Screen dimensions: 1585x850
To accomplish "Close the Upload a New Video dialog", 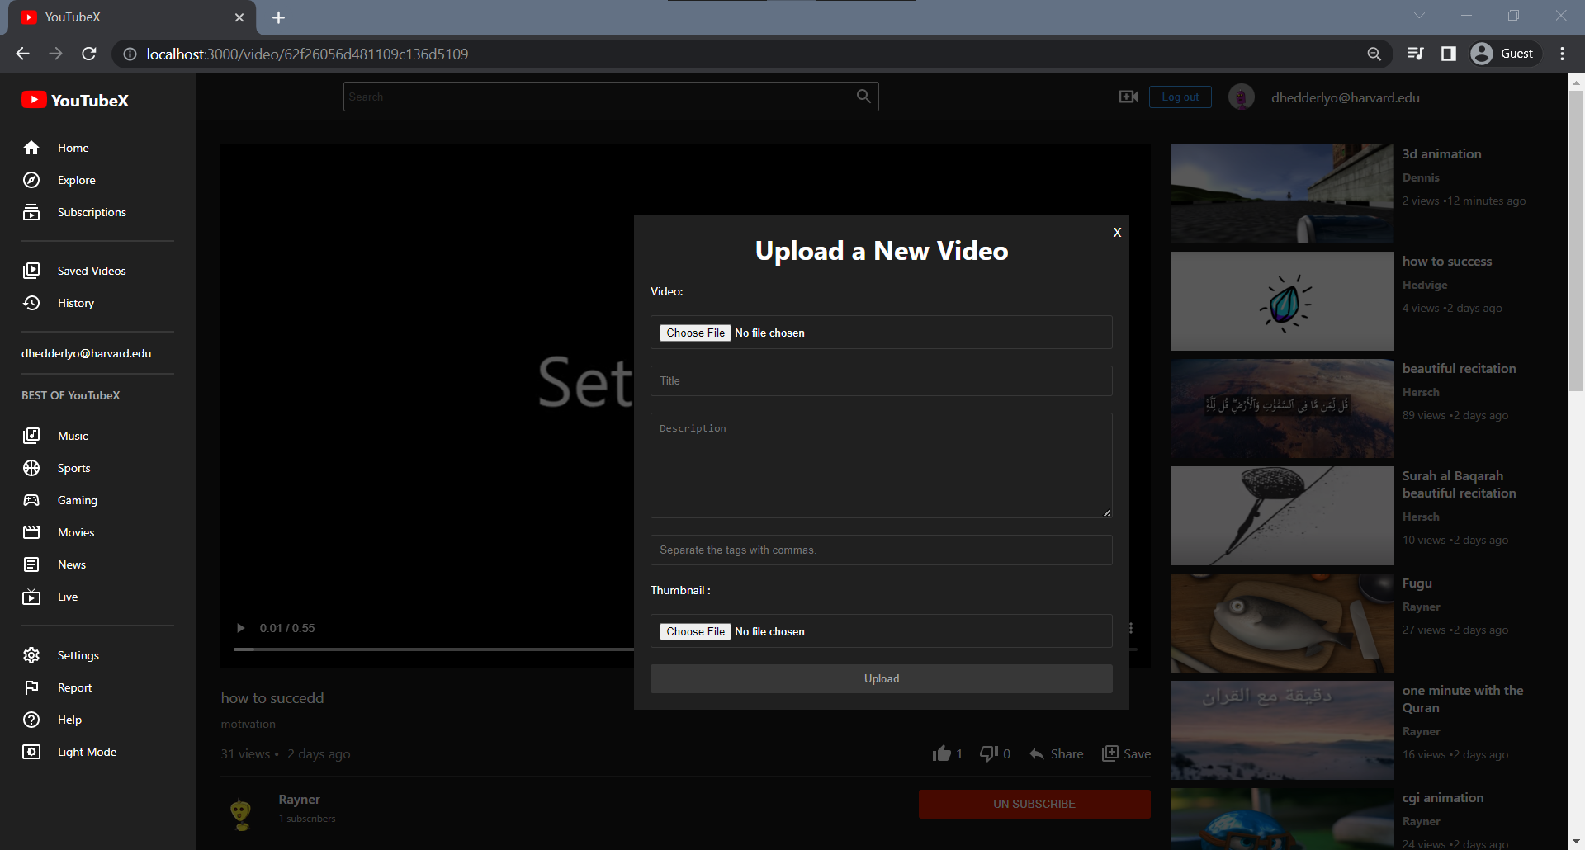I will [x=1117, y=233].
